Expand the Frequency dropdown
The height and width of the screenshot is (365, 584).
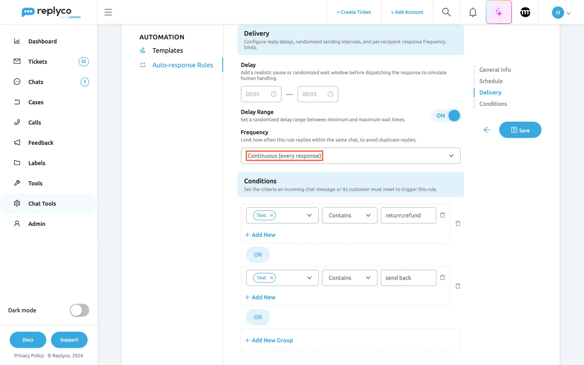[x=350, y=156]
